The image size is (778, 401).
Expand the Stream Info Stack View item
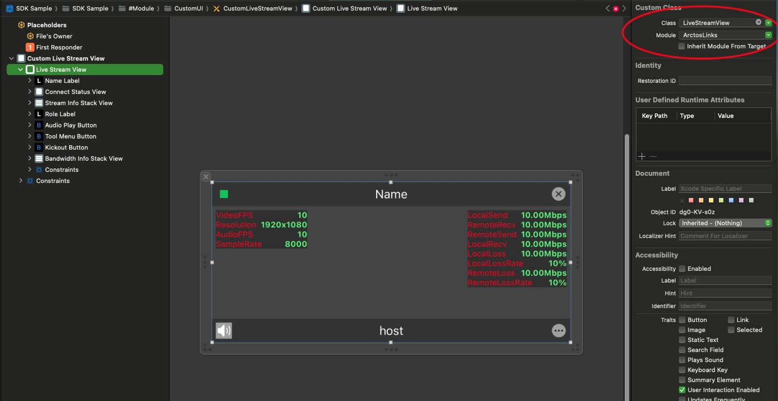coord(30,103)
